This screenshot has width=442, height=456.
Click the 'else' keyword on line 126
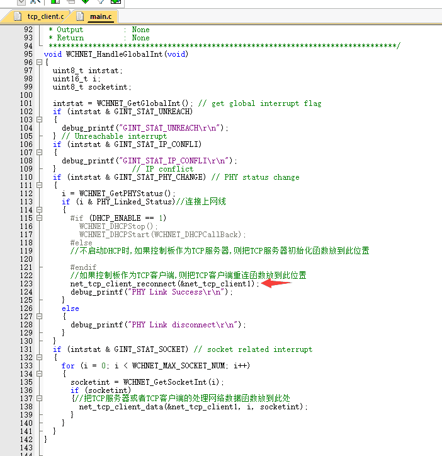click(71, 308)
